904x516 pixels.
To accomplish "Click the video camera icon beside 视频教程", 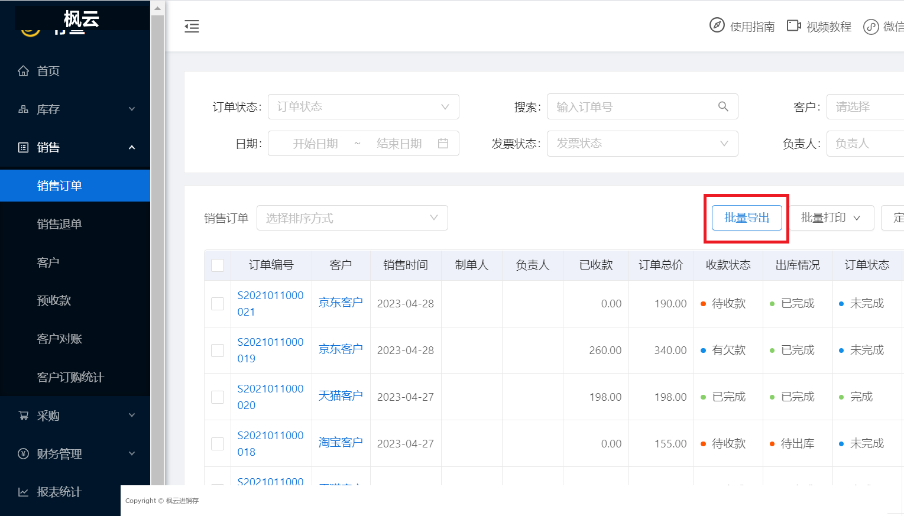I will 793,25.
